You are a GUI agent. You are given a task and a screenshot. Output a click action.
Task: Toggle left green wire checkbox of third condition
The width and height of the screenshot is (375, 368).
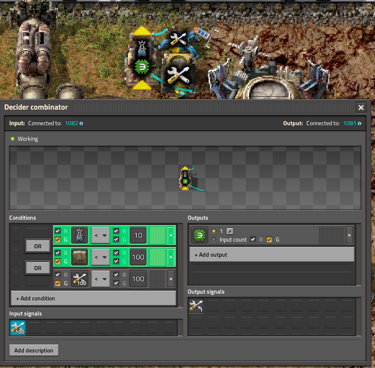[x=58, y=283]
